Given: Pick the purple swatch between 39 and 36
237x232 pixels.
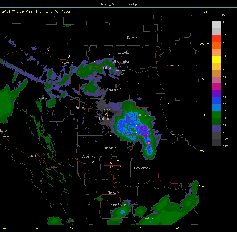Looking at the screenshot, I should [x=216, y=94].
